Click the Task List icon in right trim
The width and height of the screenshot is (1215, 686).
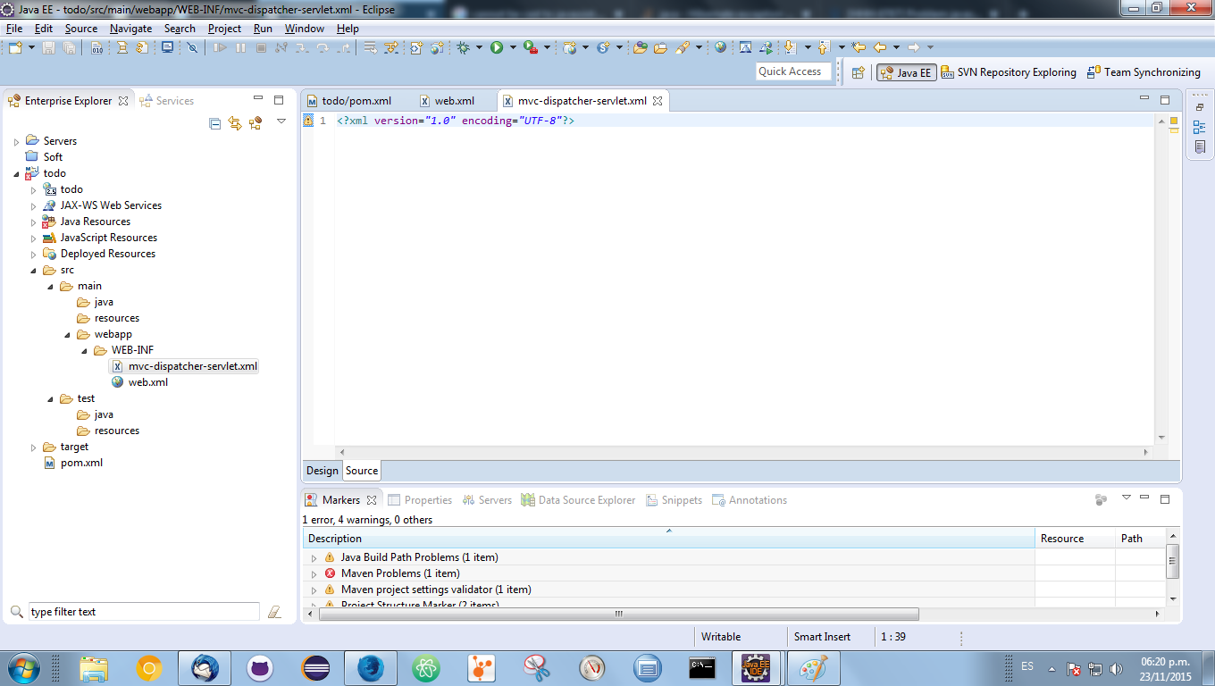coord(1199,146)
